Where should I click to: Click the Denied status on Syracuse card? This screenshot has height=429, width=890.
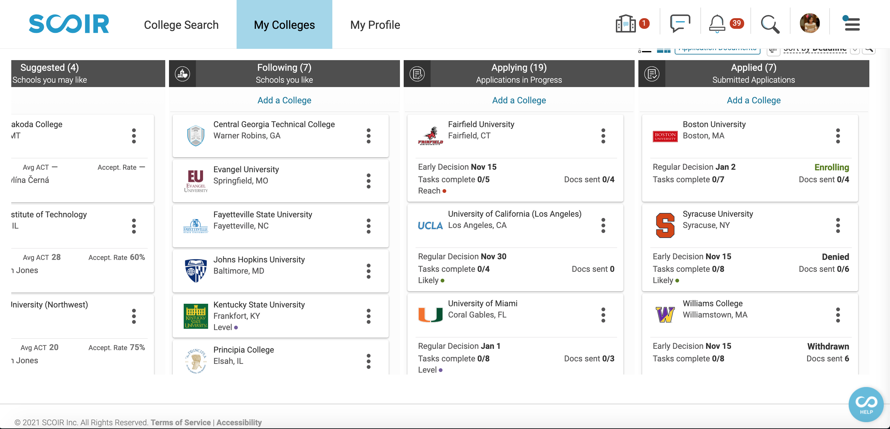(835, 257)
